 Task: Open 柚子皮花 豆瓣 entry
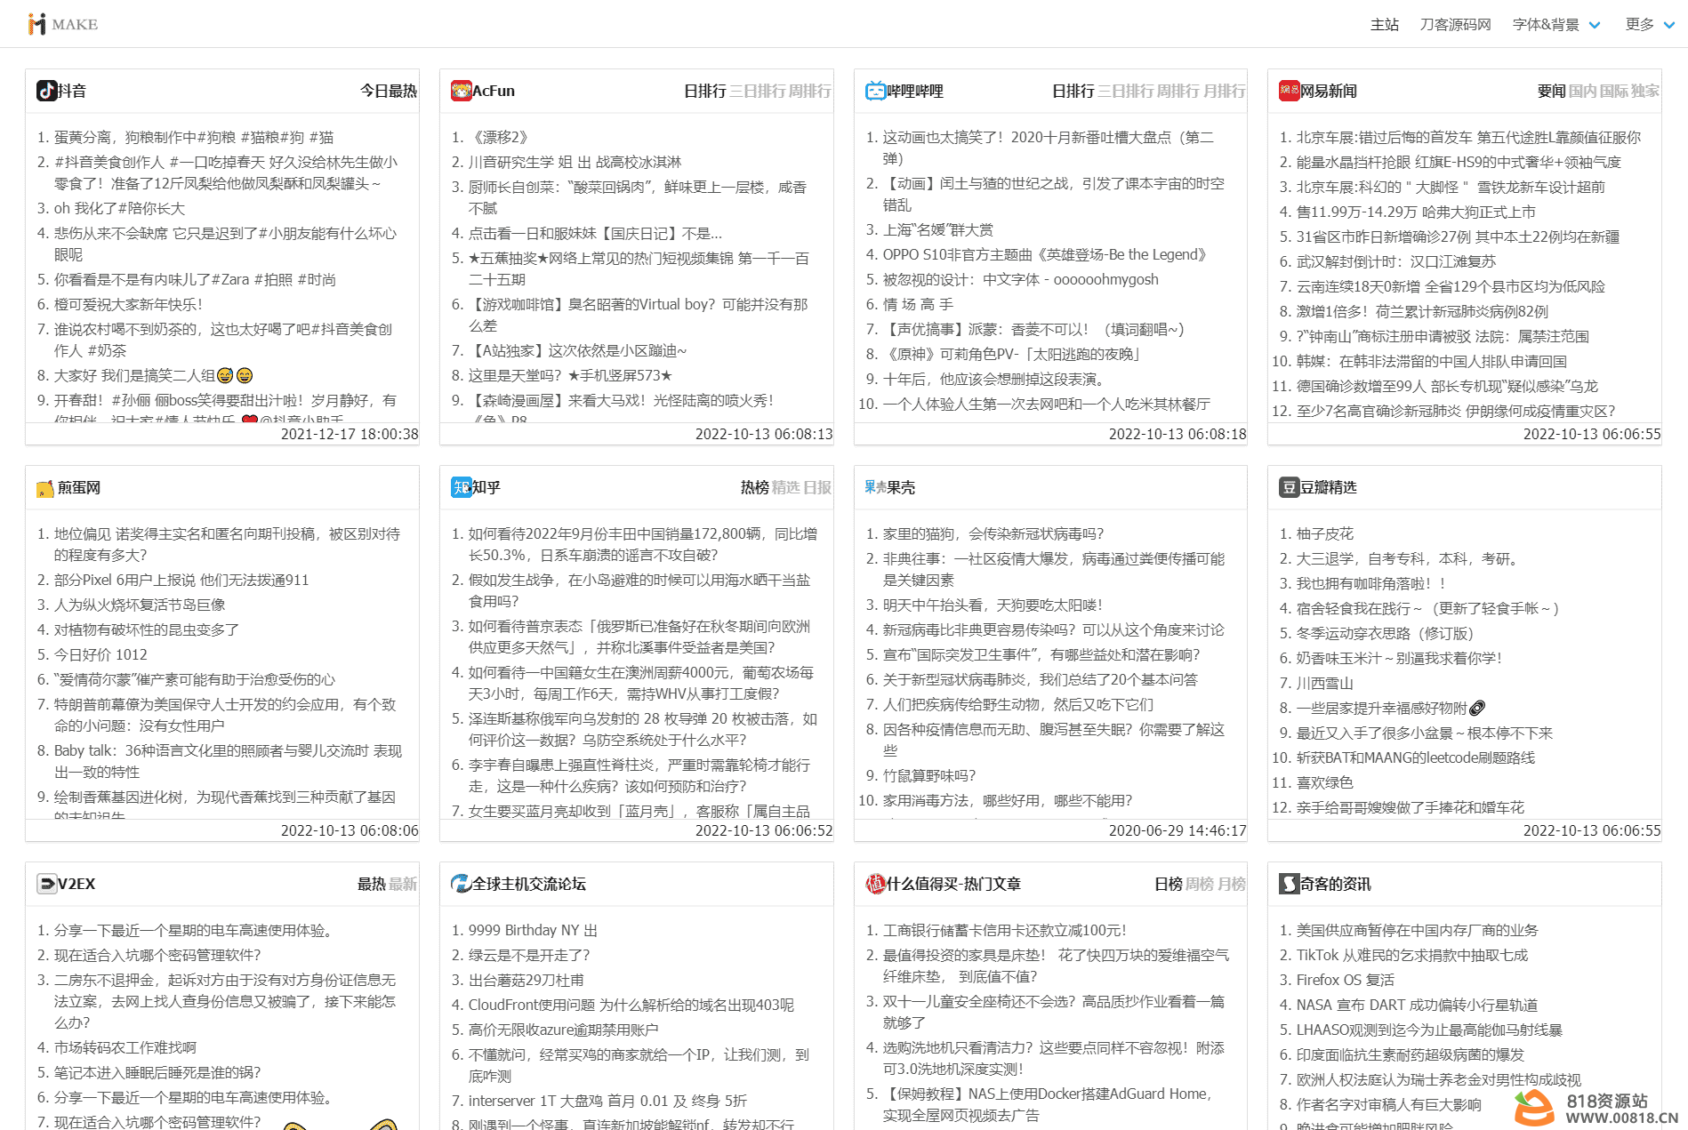pos(1325,533)
